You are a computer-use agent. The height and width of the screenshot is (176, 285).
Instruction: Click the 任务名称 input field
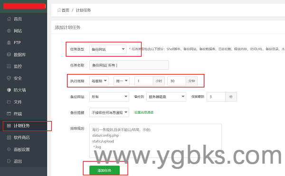(129, 65)
